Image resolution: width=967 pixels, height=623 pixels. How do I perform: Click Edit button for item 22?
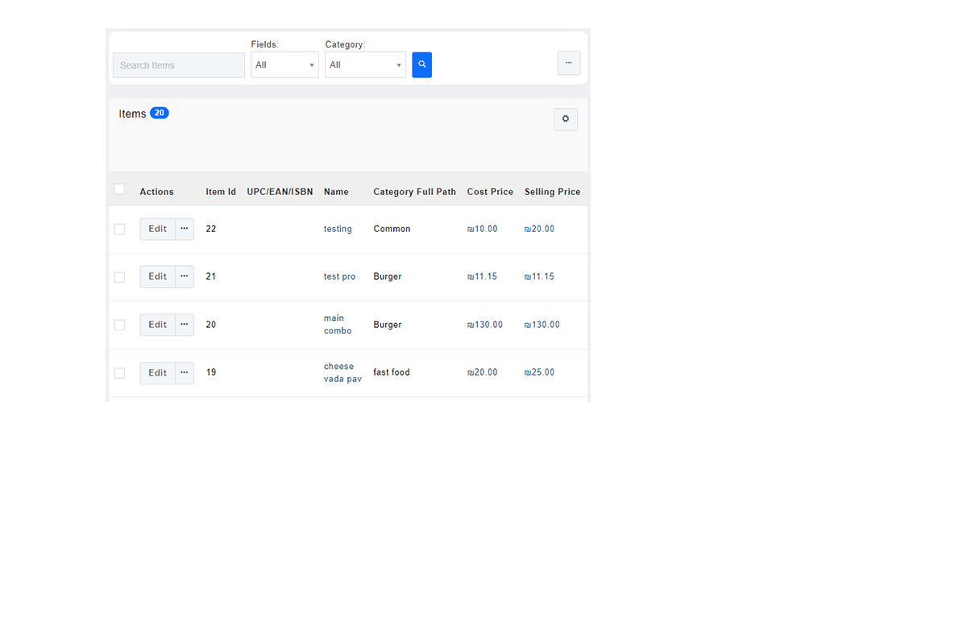158,229
